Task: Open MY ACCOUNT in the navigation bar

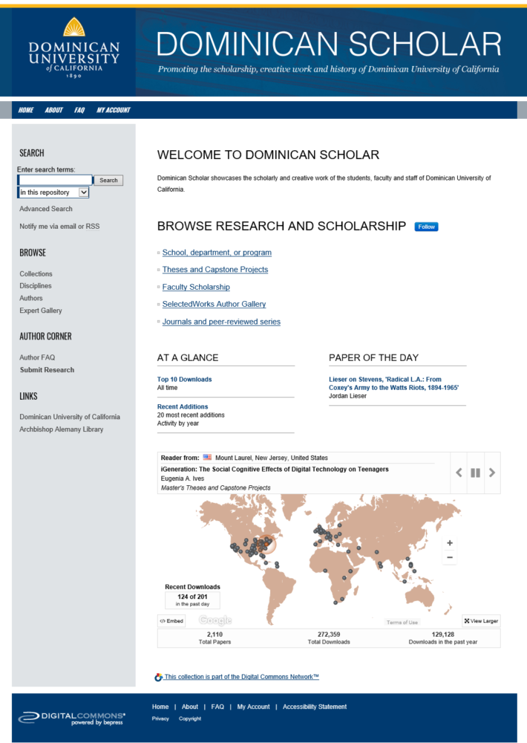Action: click(x=113, y=110)
